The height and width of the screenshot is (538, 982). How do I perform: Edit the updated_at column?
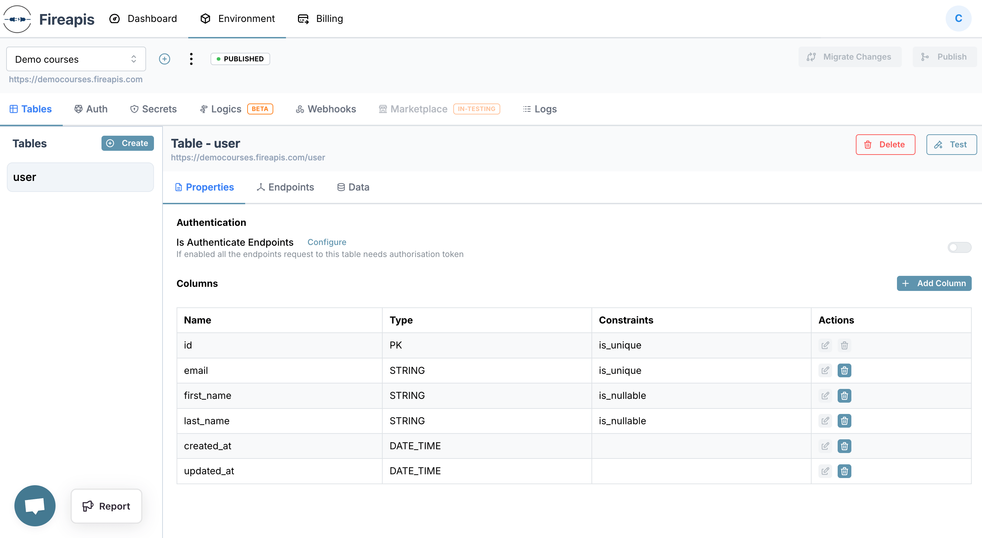pos(825,471)
